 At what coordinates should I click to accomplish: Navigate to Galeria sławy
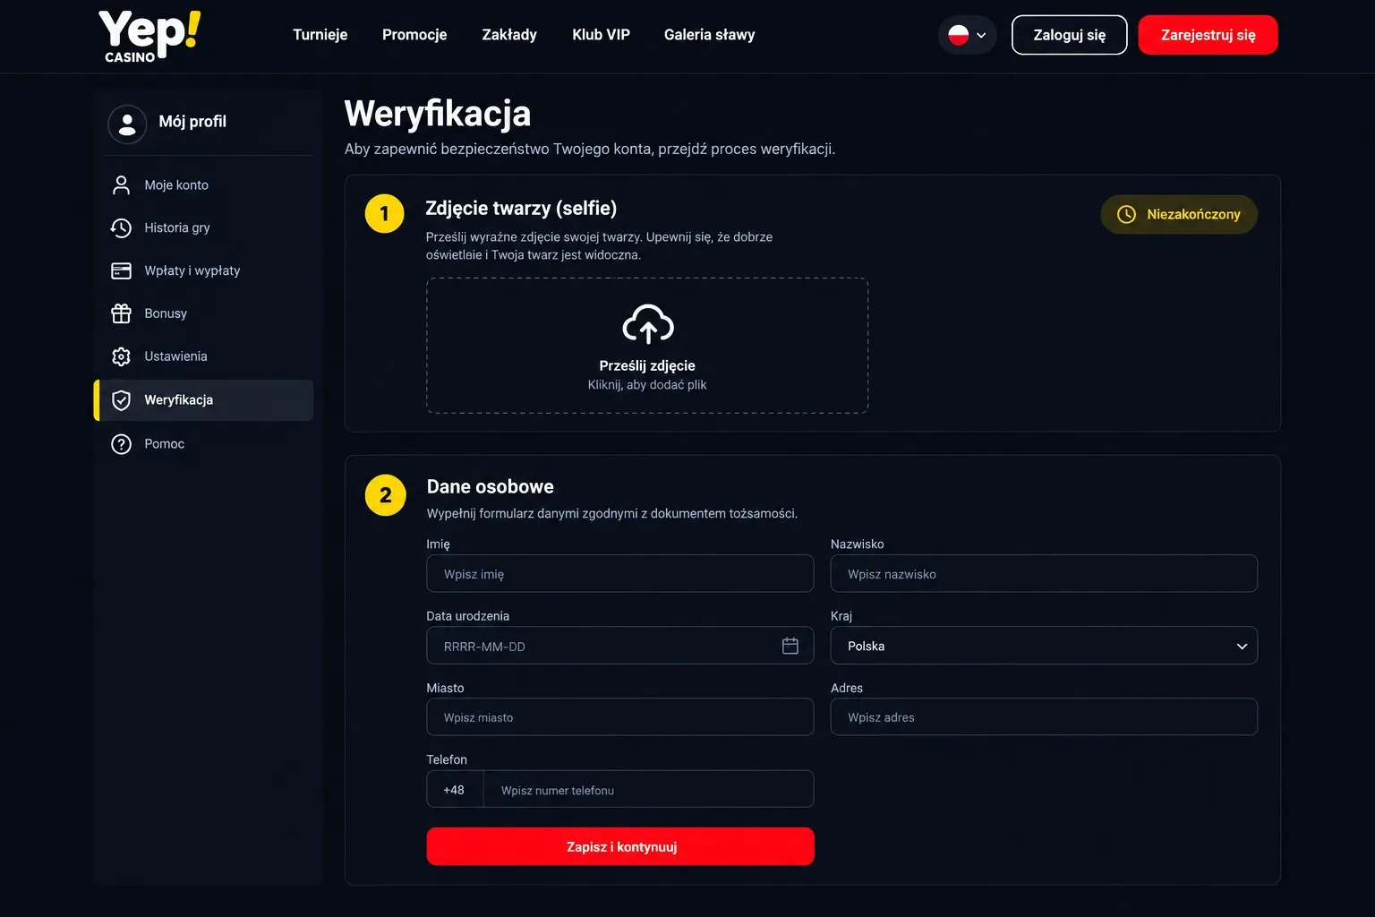[709, 35]
